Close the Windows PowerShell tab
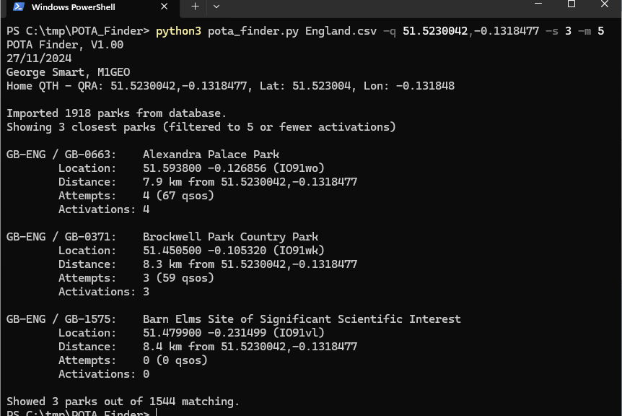 tap(165, 6)
